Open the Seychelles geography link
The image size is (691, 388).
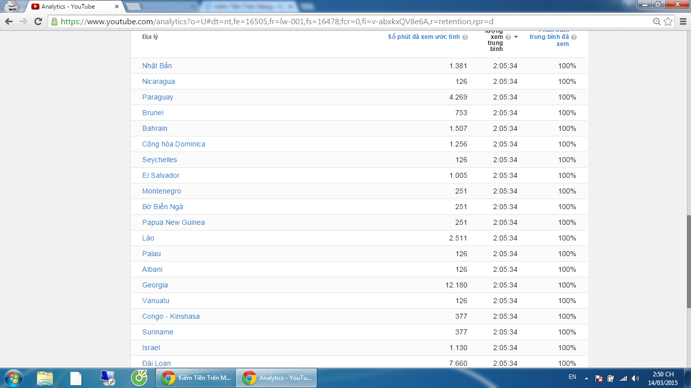click(159, 160)
